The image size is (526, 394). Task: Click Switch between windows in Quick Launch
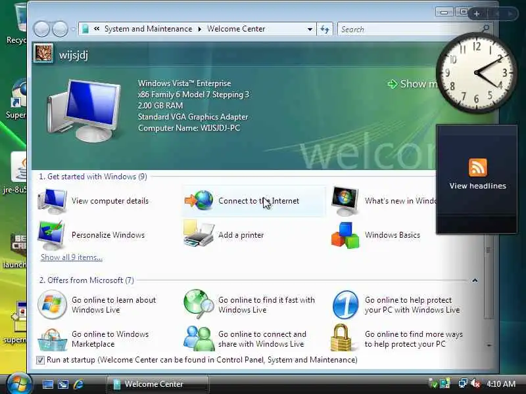click(x=63, y=384)
